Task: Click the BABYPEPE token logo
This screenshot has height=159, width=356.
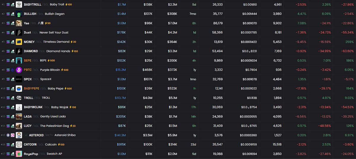Action: coord(19,89)
